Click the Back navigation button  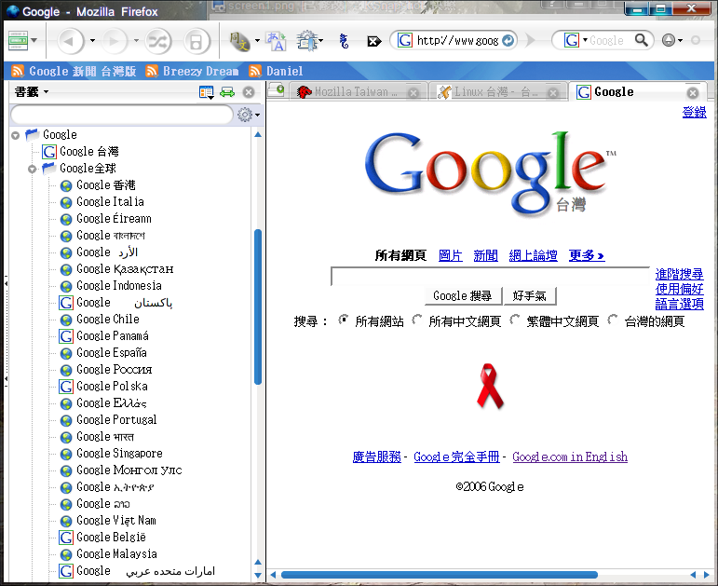tap(71, 41)
